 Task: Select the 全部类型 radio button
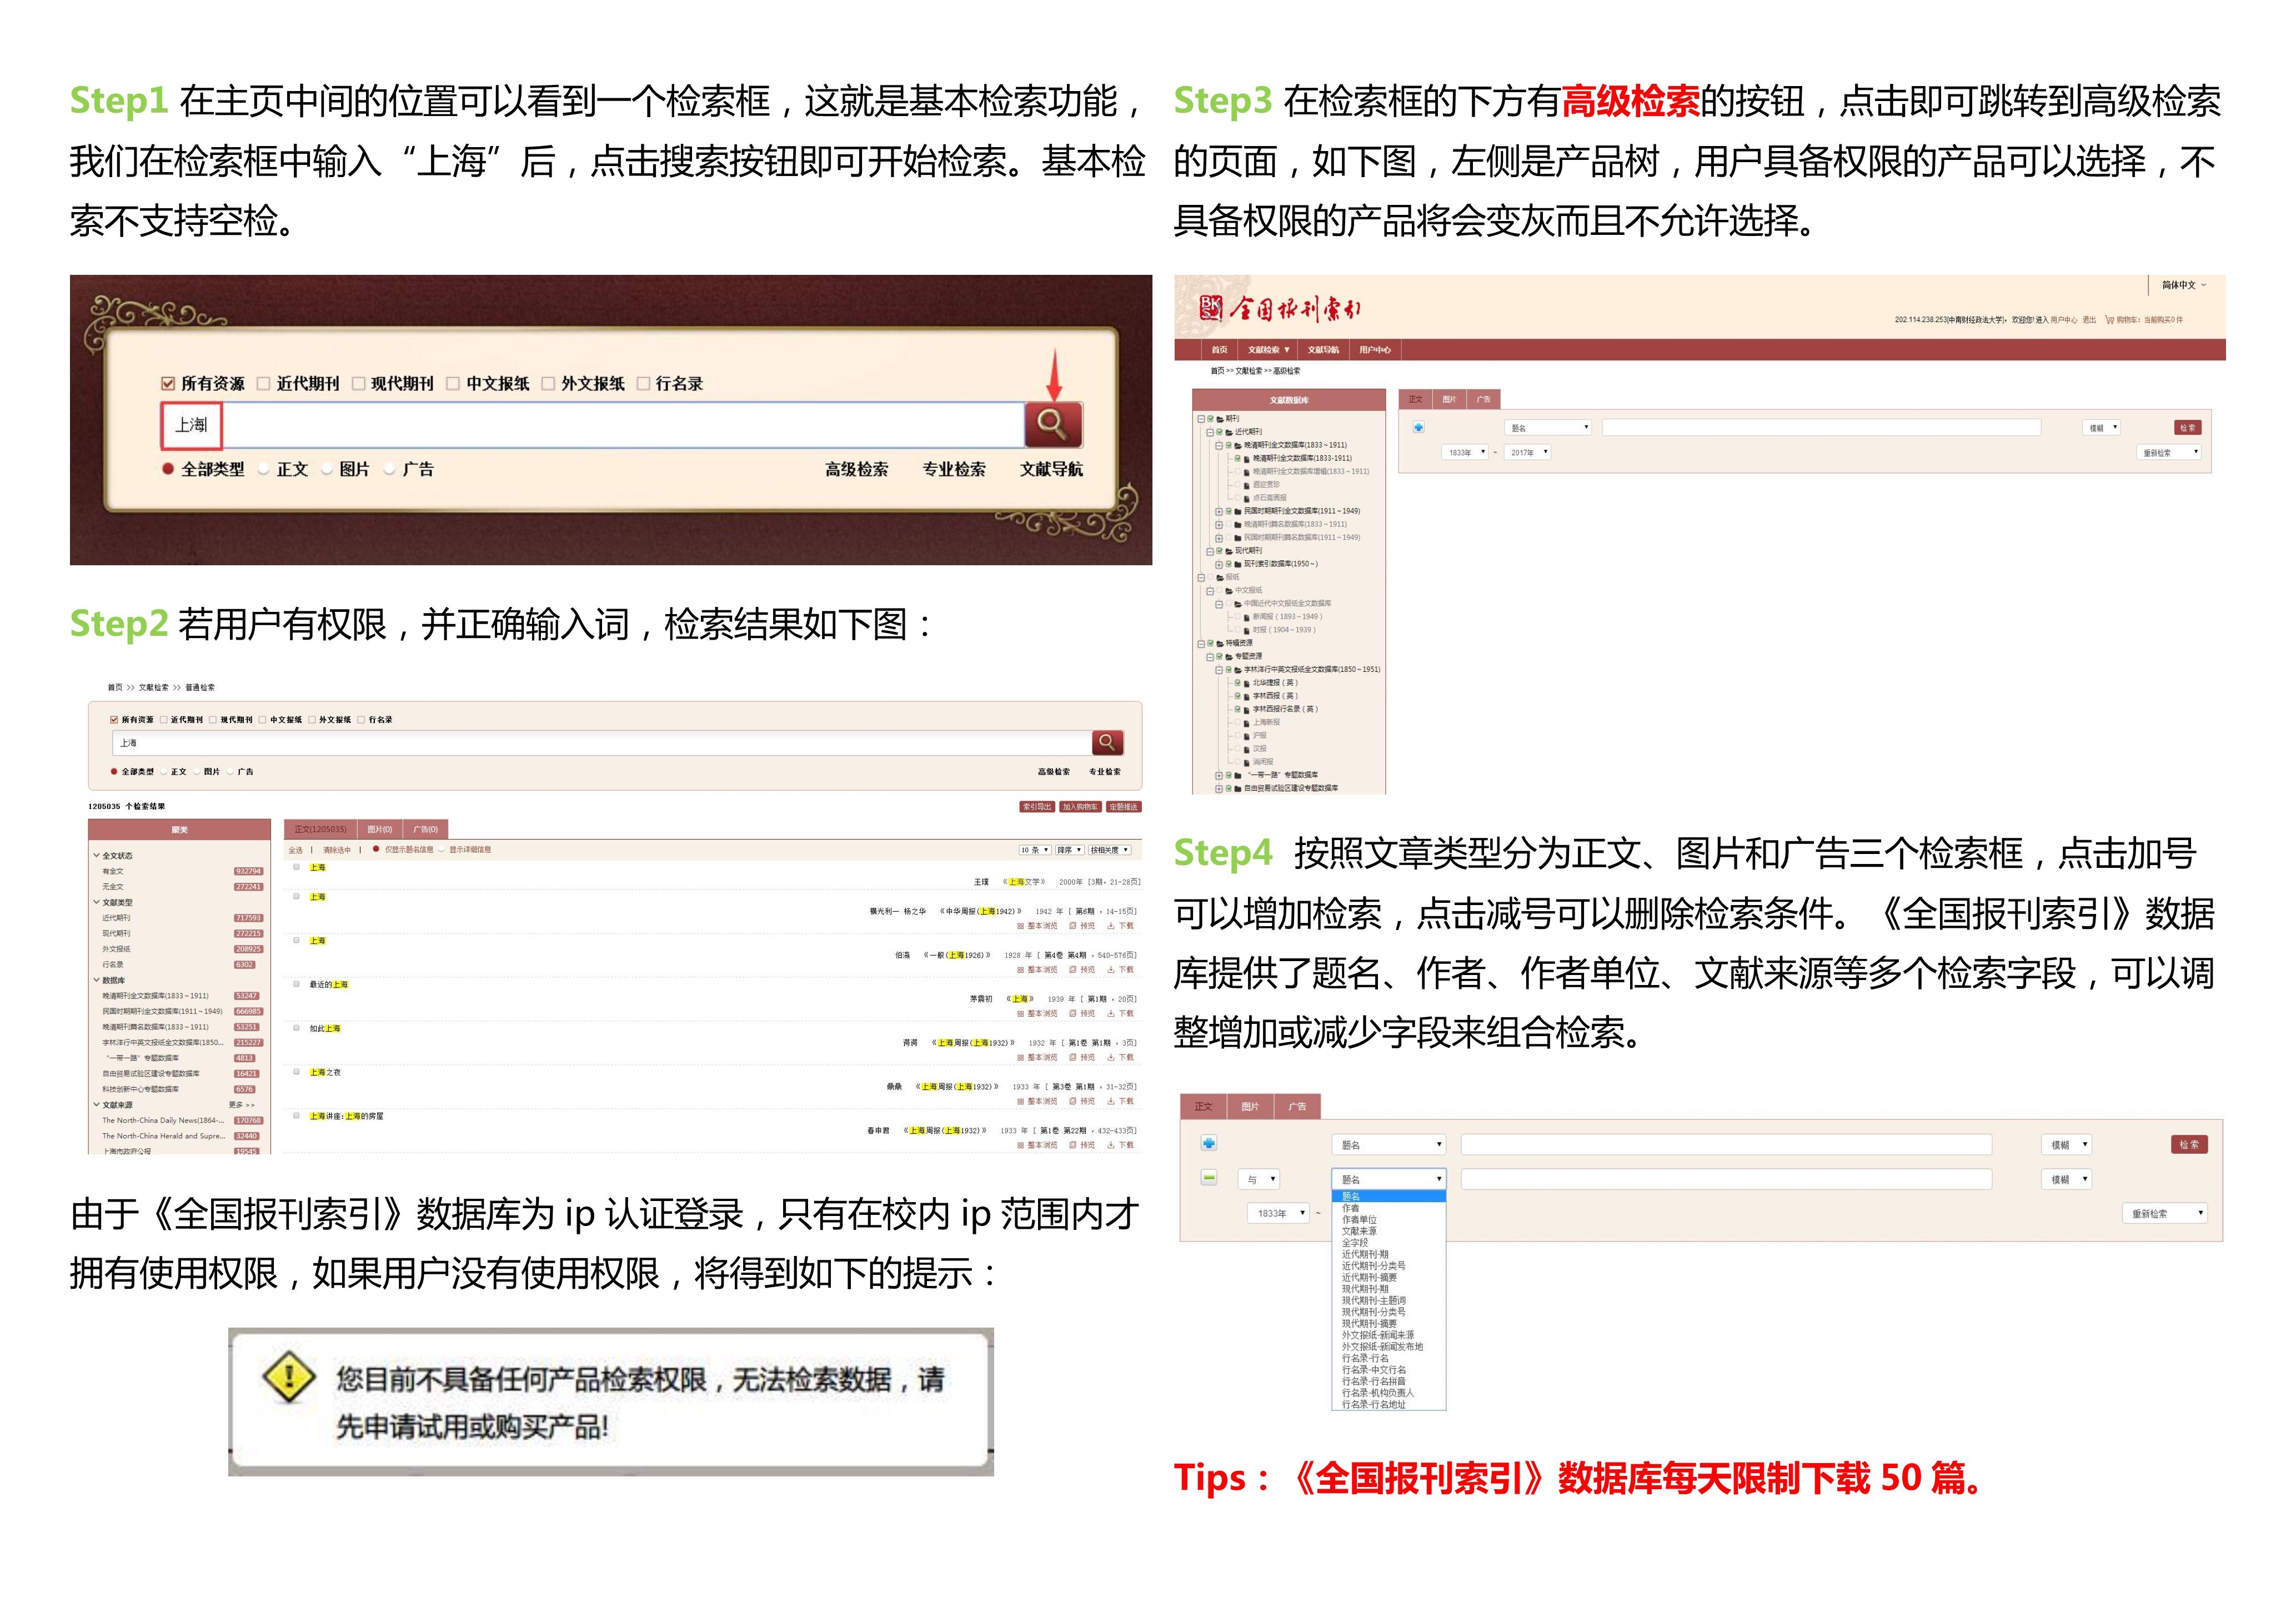(x=168, y=469)
